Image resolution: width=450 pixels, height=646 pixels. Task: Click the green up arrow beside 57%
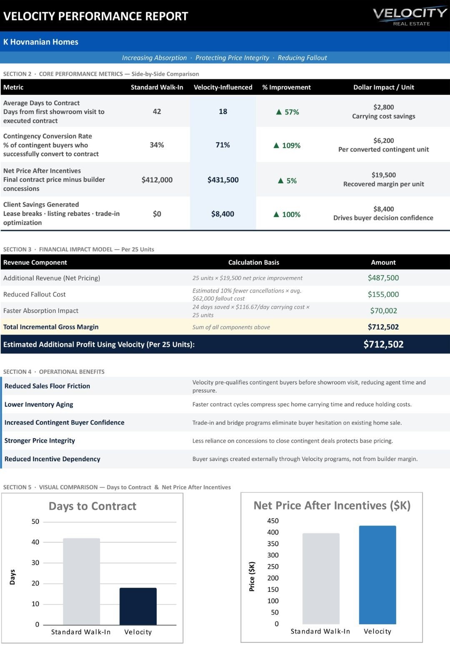pos(279,112)
